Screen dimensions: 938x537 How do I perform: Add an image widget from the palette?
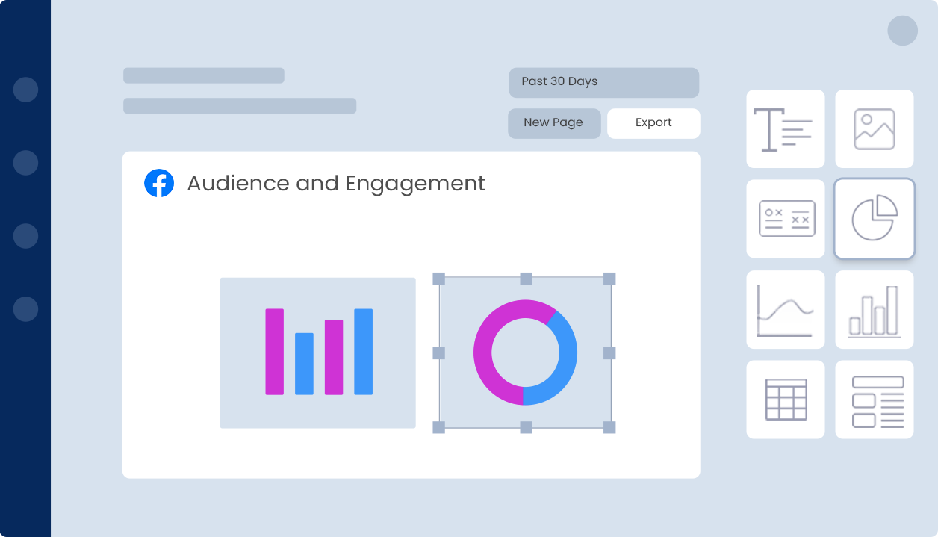coord(875,129)
